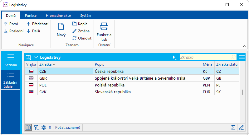Click the sum sigma icon in status bar
The width and height of the screenshot is (249, 135).
click(x=233, y=127)
